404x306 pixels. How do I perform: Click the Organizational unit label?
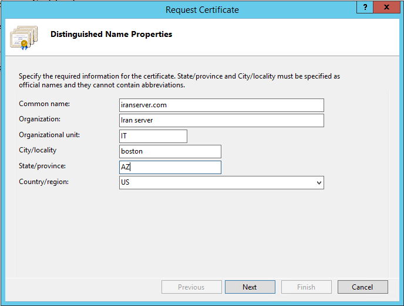point(49,135)
